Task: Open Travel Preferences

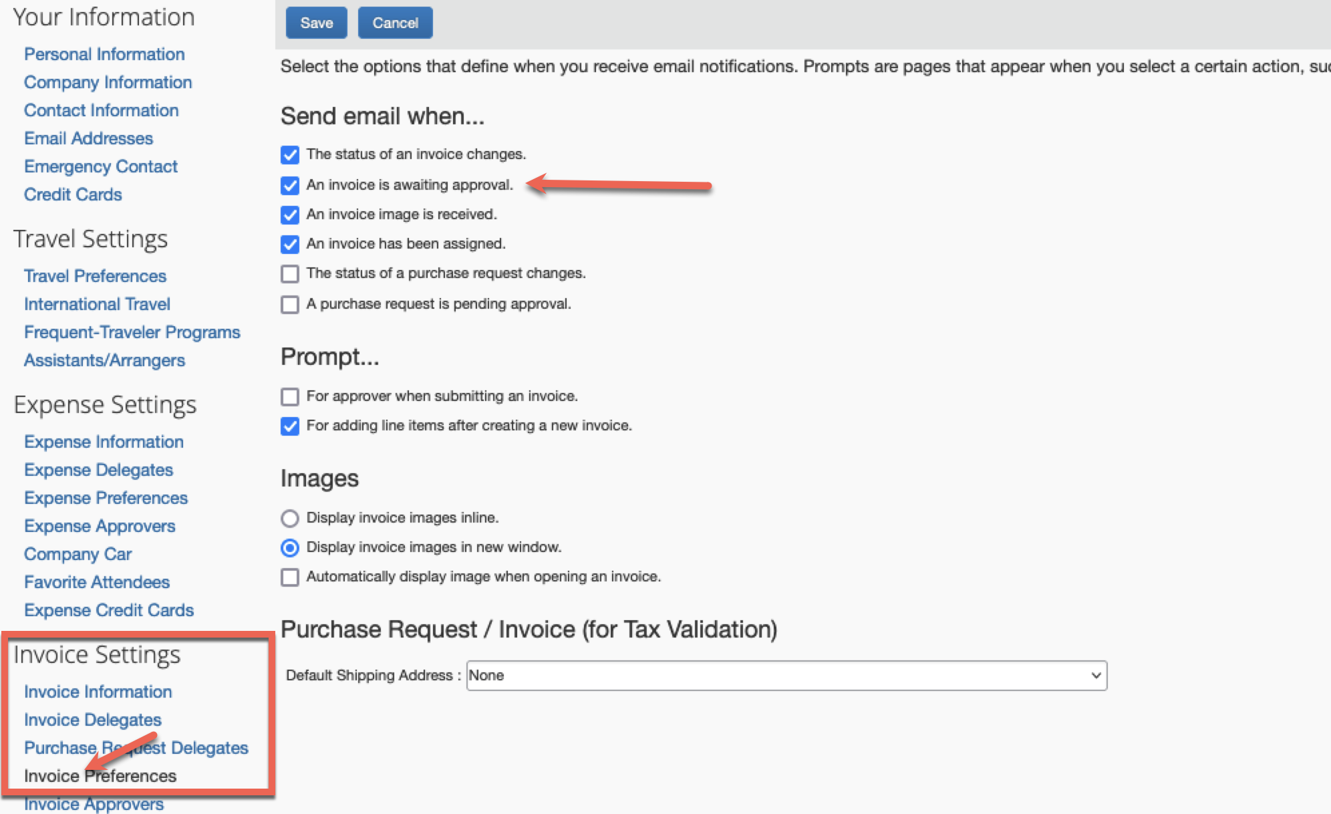Action: click(x=95, y=276)
